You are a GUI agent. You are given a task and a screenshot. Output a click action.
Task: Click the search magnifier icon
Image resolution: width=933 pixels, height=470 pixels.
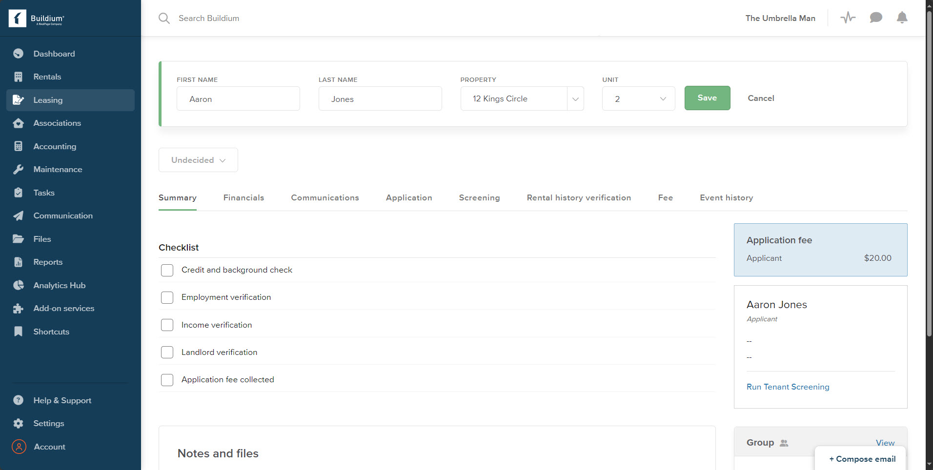(x=164, y=19)
